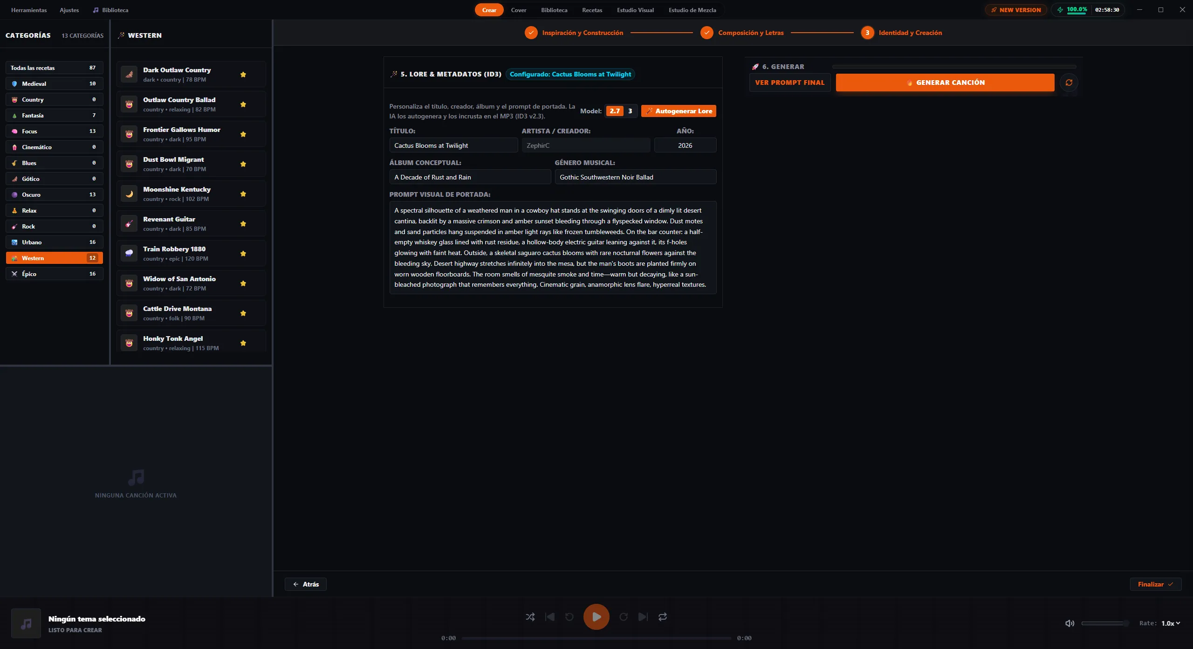
Task: Switch to the Estudio Visual tab
Action: (x=635, y=10)
